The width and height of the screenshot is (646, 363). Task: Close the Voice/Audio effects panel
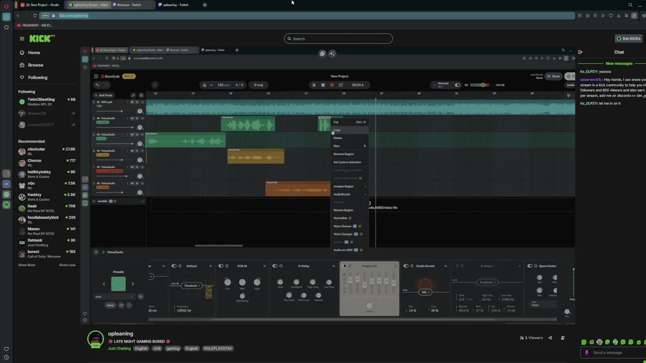coord(96,252)
